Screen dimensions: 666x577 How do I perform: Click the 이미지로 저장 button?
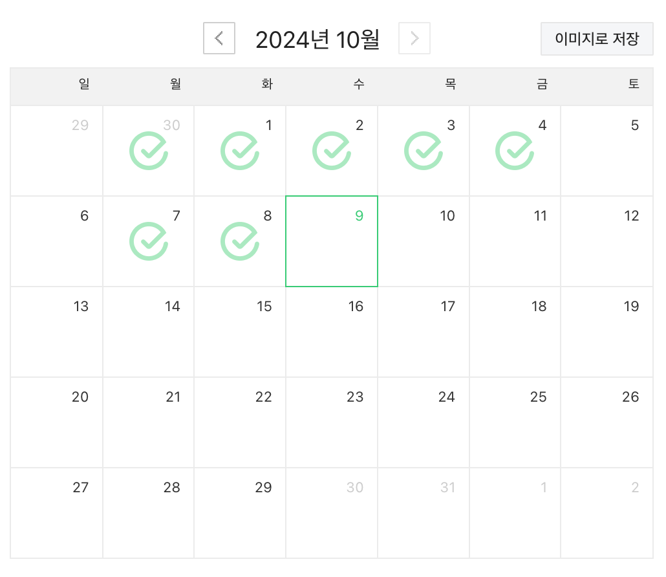pyautogui.click(x=597, y=39)
